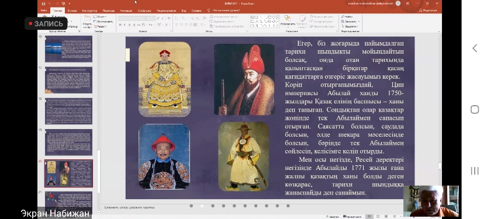Open the Анимация ribbon tab
This screenshot has width=487, height=219.
click(x=126, y=11)
